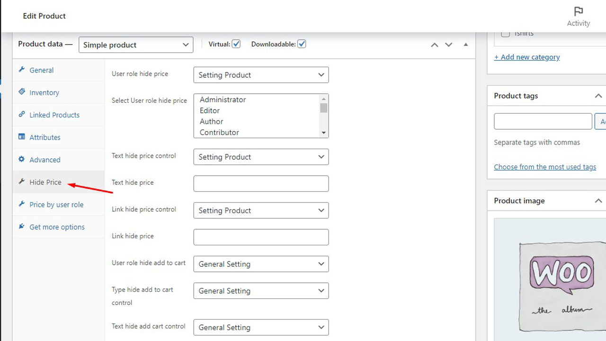Open the Simple product type dropdown
This screenshot has width=606, height=341.
click(136, 45)
